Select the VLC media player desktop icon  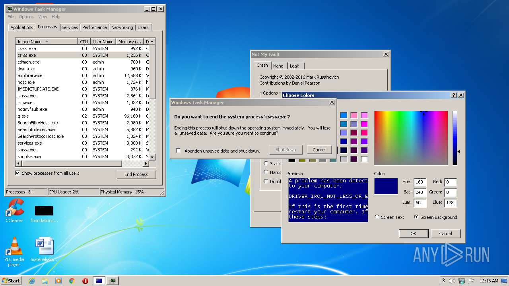tap(15, 251)
